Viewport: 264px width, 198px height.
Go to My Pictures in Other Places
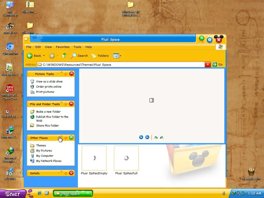[x=41, y=151]
